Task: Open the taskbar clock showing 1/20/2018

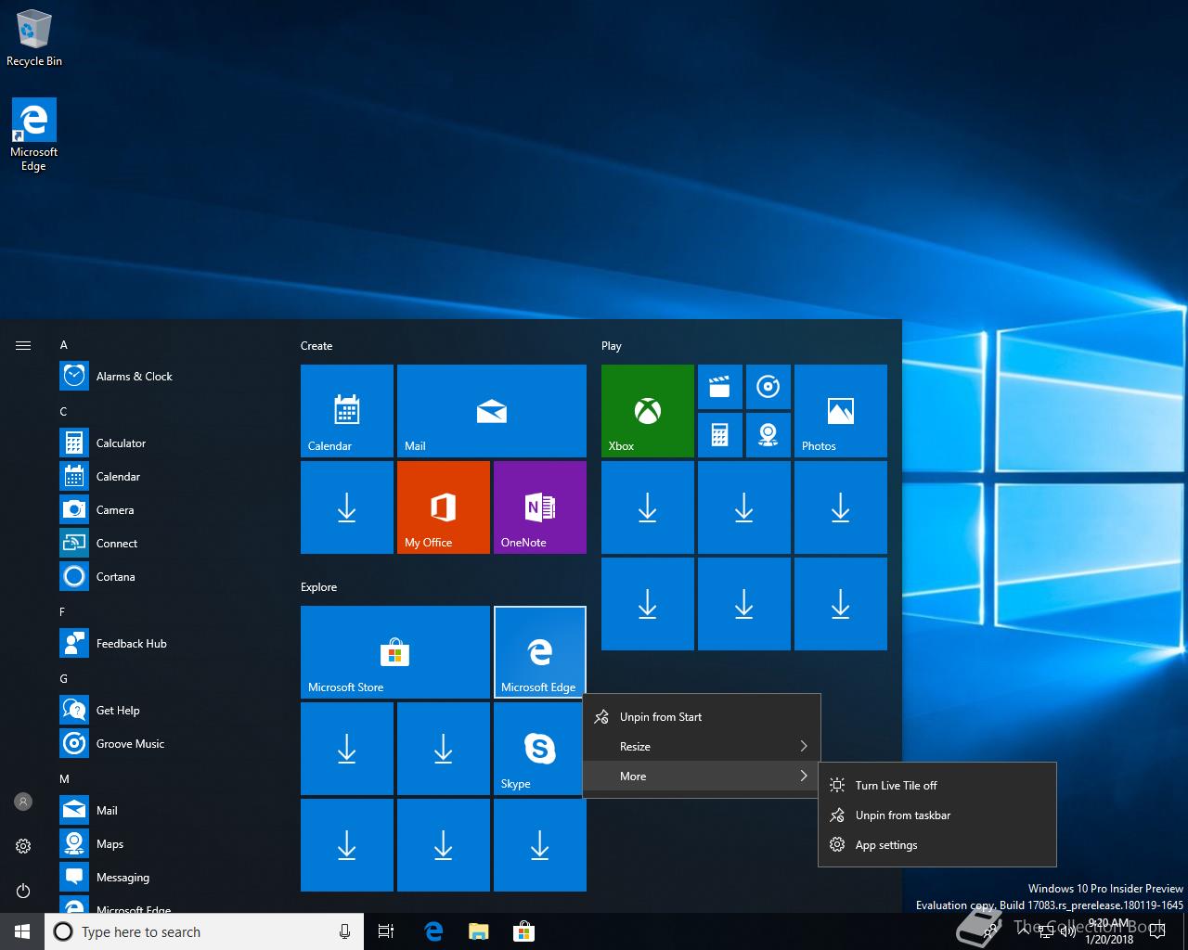Action: [1109, 931]
